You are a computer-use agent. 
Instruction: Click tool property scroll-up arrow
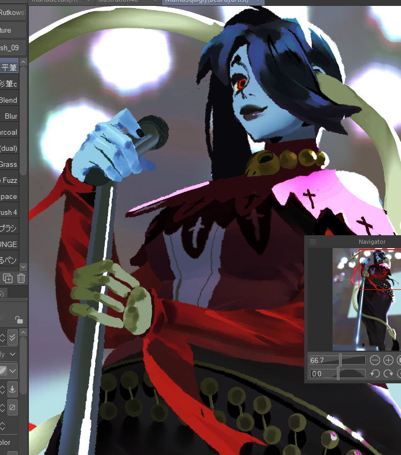point(24,332)
